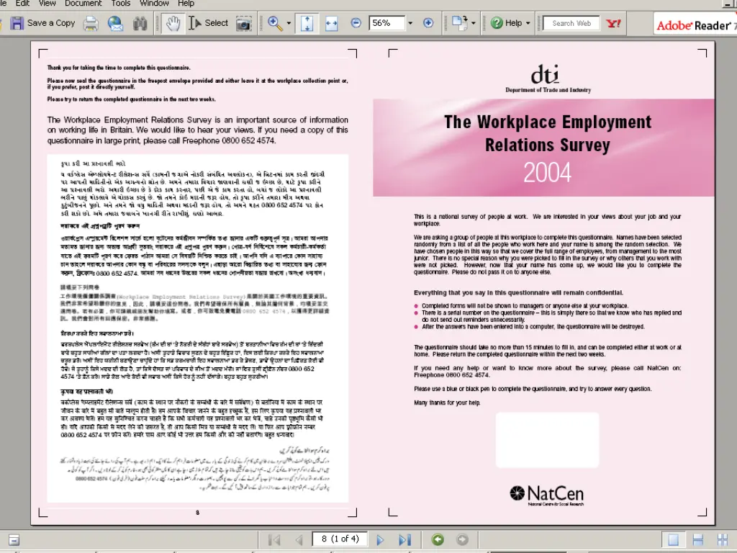Click the Adobe Reader logo
The image size is (737, 553).
695,24
